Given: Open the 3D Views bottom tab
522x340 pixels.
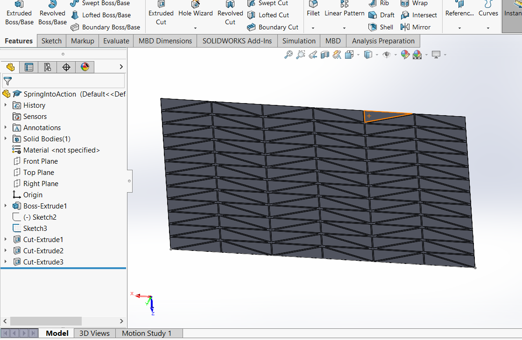Looking at the screenshot, I should [94, 333].
